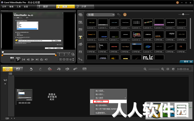The width and height of the screenshot is (194, 121).
Task: Click the Undo arrow in timeline toolbar
Action: pyautogui.click(x=31, y=69)
